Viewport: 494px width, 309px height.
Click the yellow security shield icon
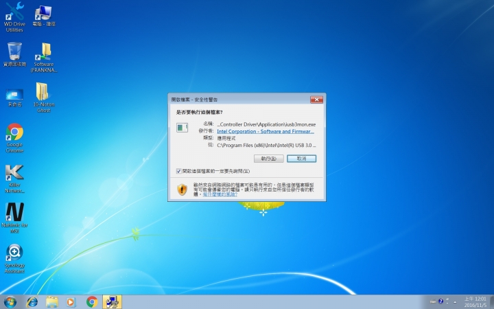click(182, 190)
